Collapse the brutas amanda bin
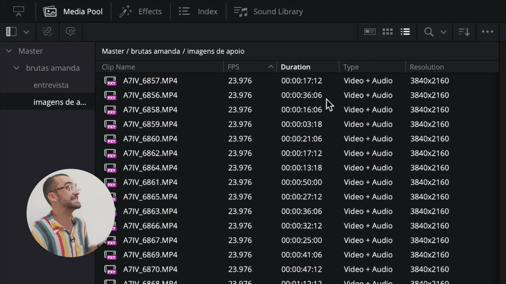The image size is (506, 284). (x=16, y=68)
